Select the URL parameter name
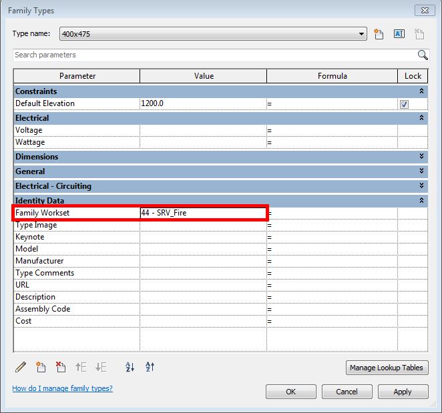The image size is (442, 413). [22, 285]
